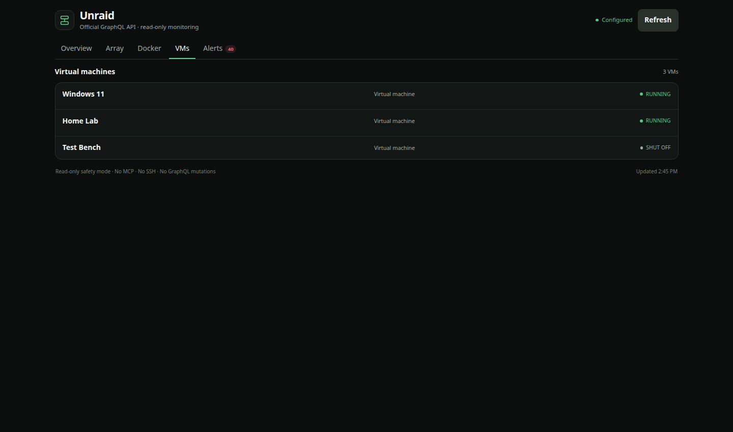Click the SHUT OFF status of Test Bench
The image size is (733, 432).
(x=656, y=147)
